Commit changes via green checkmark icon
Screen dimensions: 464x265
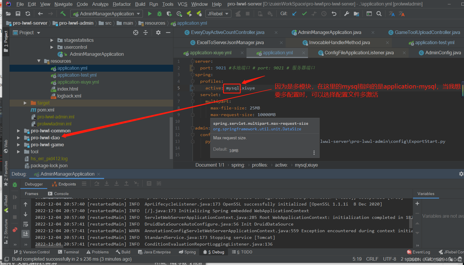click(304, 14)
